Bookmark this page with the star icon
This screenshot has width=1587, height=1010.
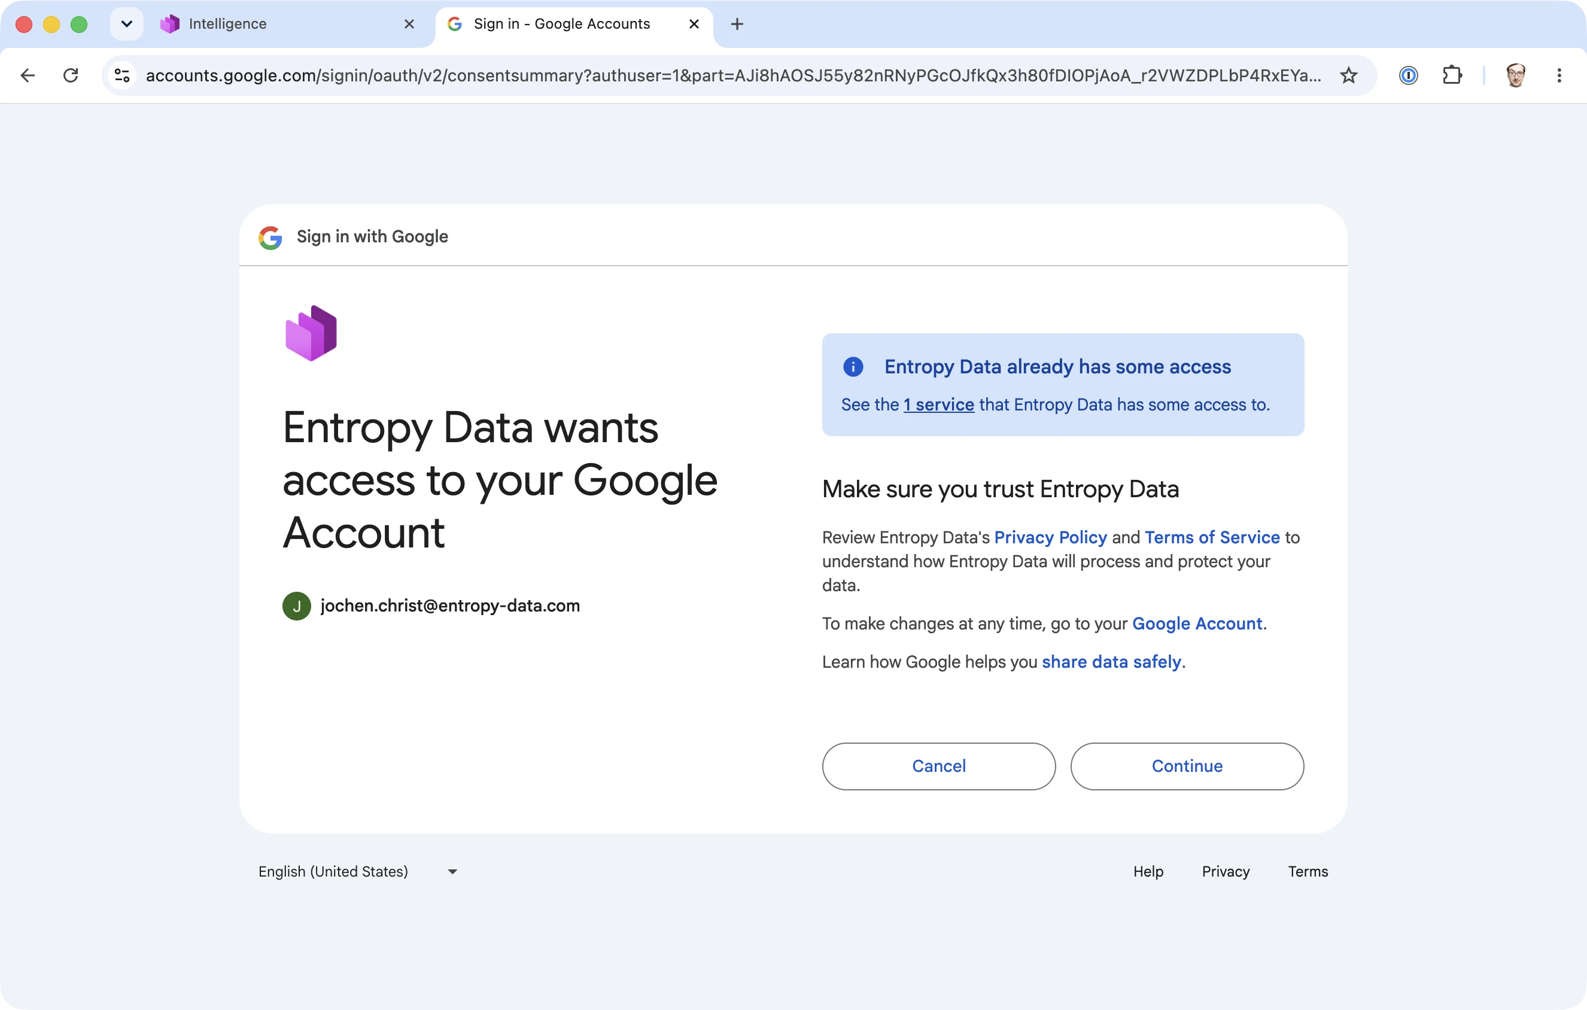point(1348,75)
